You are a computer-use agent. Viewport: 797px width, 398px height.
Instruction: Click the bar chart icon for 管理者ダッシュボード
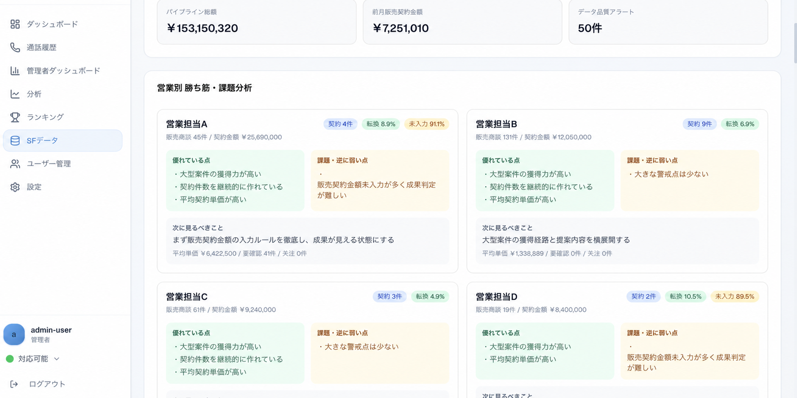[15, 71]
